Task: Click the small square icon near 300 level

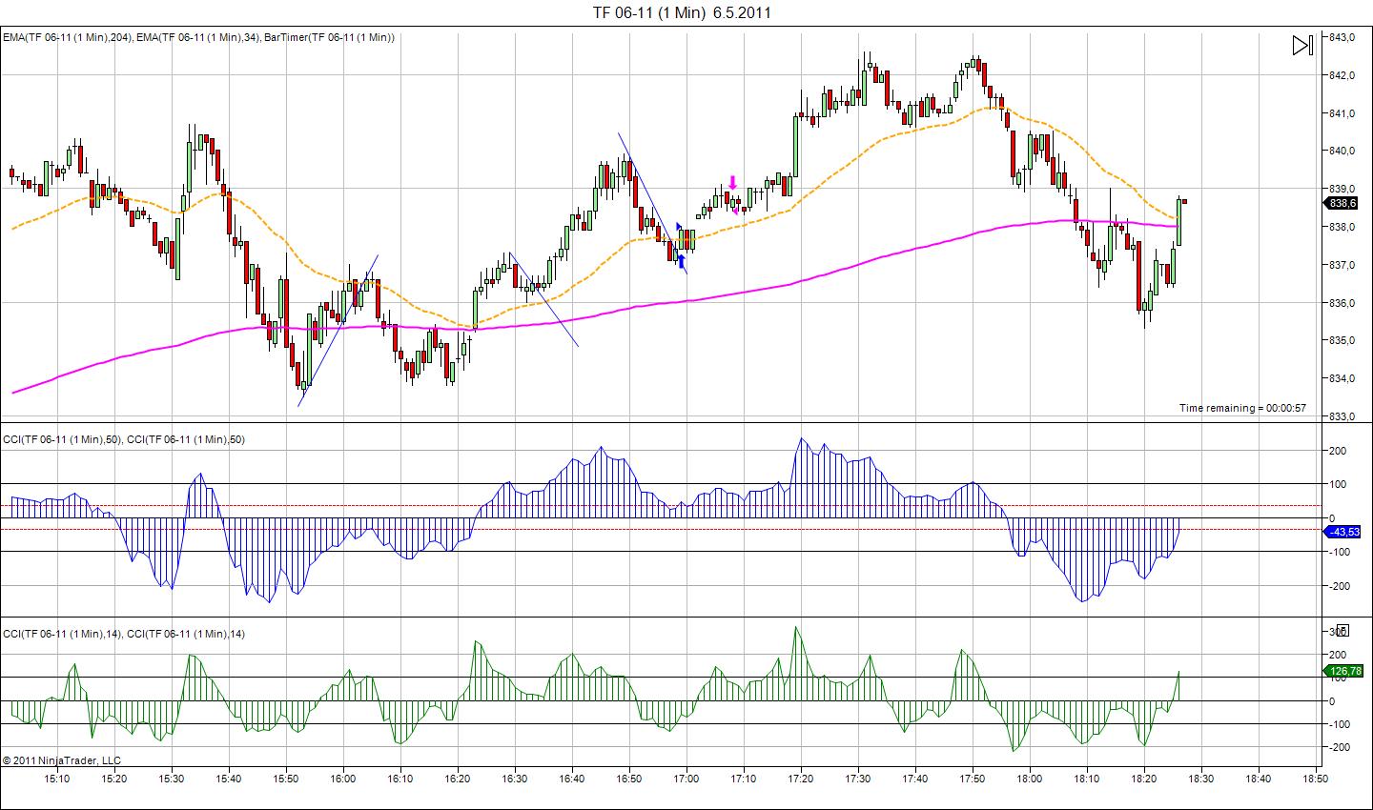Action: (1342, 630)
